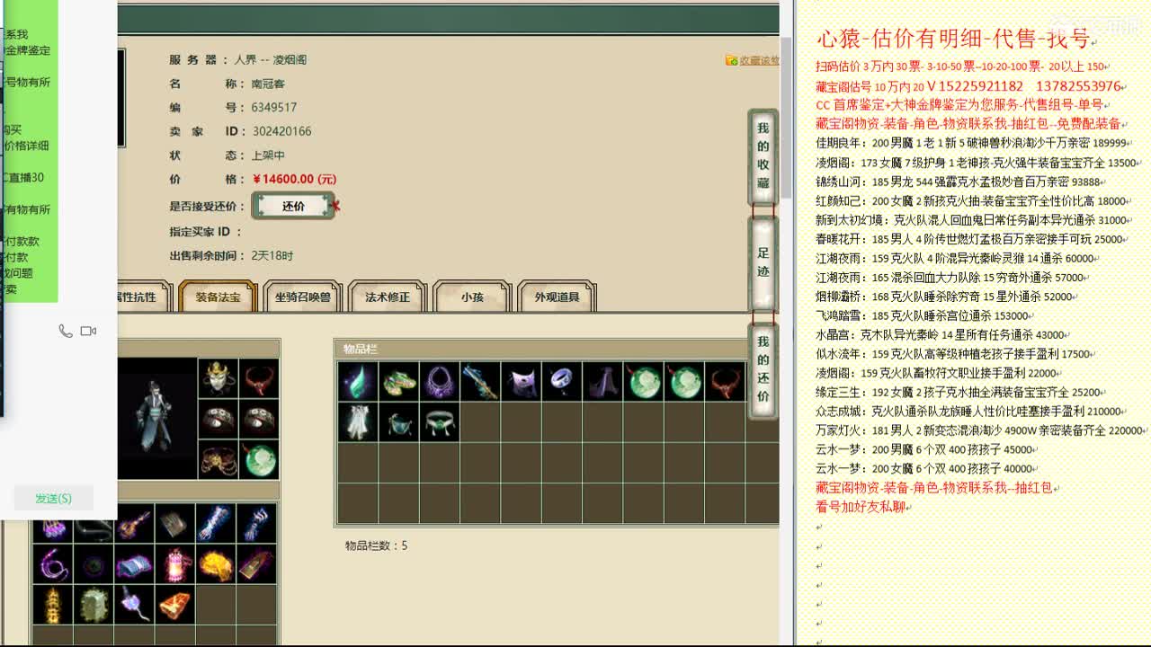Click the purple necklace item in 物品栏
Screen dimensions: 1151x647
[x=439, y=382]
